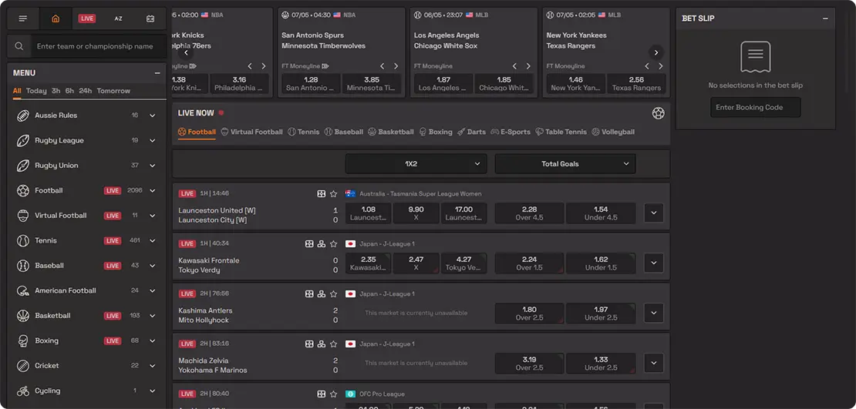Click the Boxing glove menu icon
Viewport: 856px width, 409px height.
pyautogui.click(x=23, y=340)
